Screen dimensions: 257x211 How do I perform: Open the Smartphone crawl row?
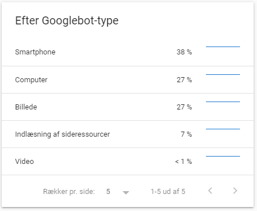coord(128,52)
